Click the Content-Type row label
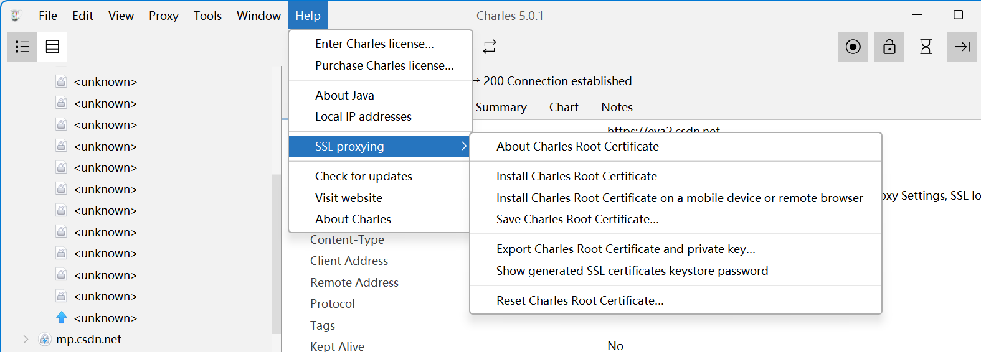981x352 pixels. [x=347, y=239]
